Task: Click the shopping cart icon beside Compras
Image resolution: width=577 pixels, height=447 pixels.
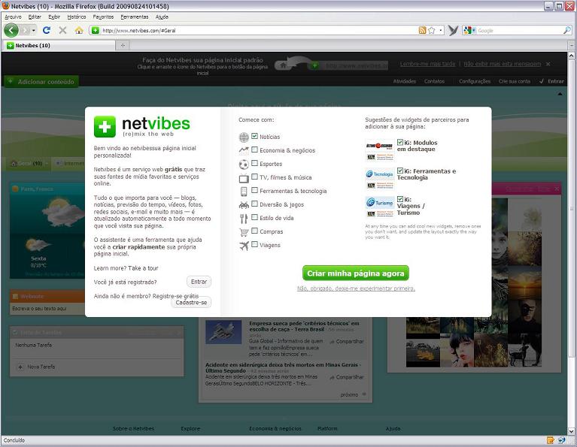Action: (x=244, y=232)
